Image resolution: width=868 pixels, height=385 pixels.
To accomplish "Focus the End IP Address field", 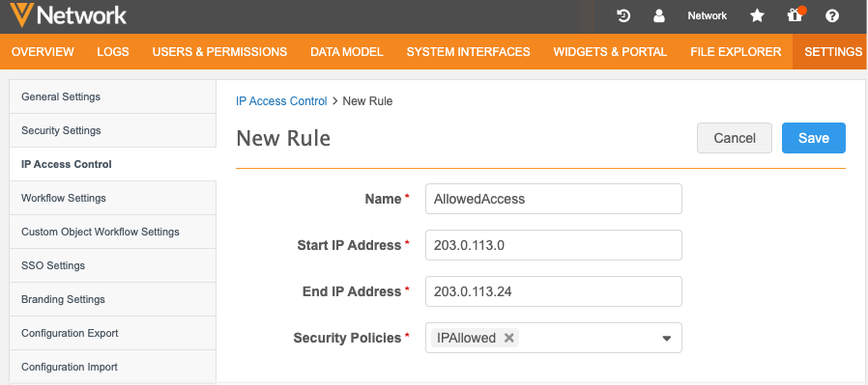I will 554,291.
